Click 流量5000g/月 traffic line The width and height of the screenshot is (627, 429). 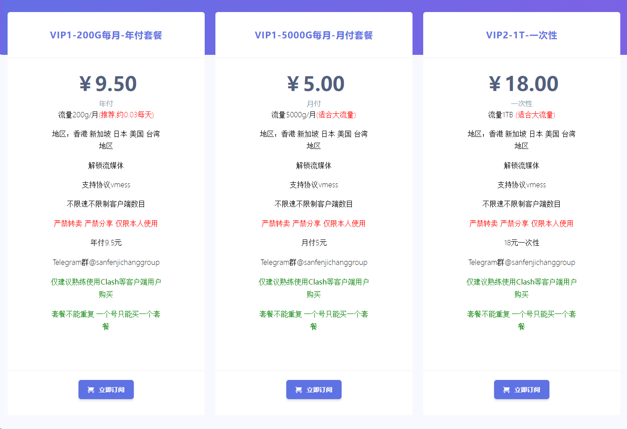293,115
